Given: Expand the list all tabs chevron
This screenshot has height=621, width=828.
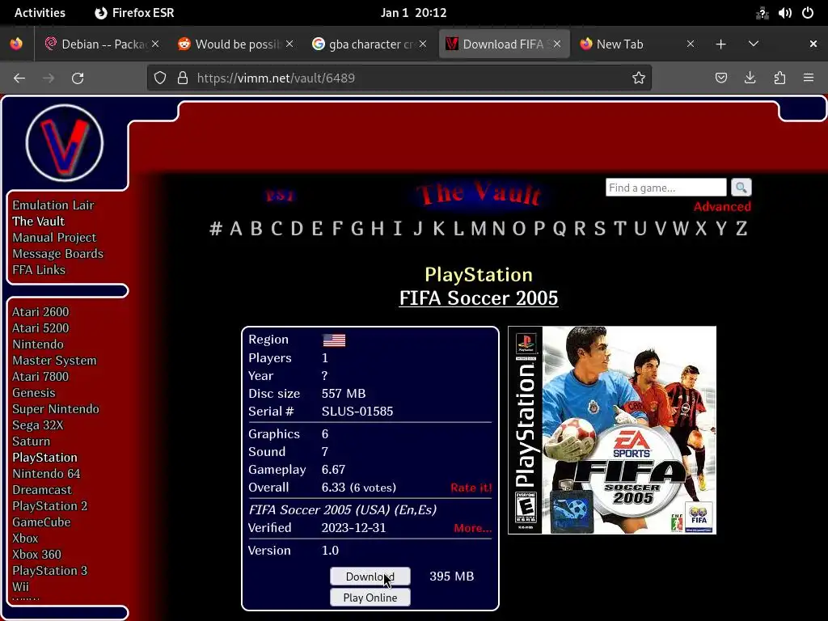Looking at the screenshot, I should 754,44.
